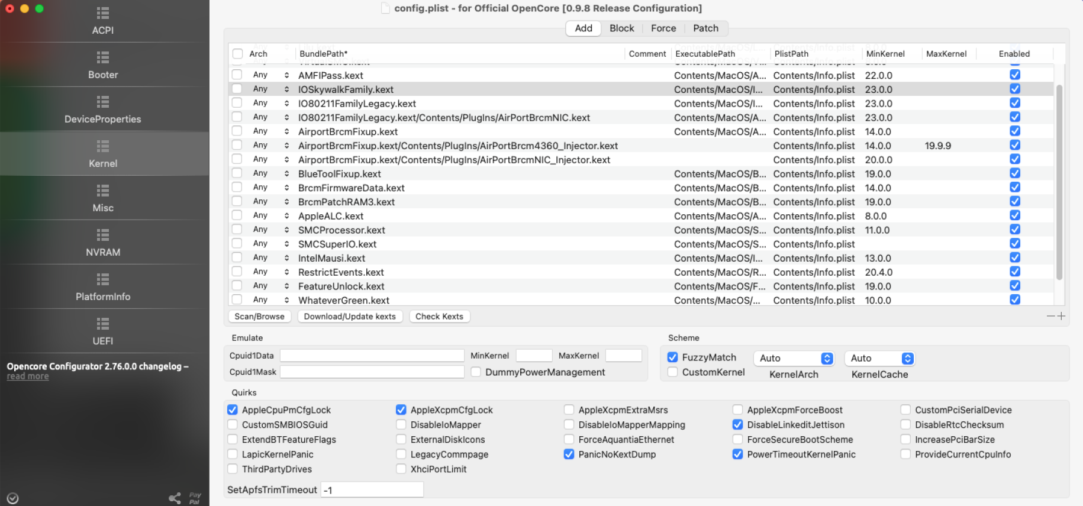Check DummyPowerManagement
Image resolution: width=1083 pixels, height=506 pixels.
[476, 372]
